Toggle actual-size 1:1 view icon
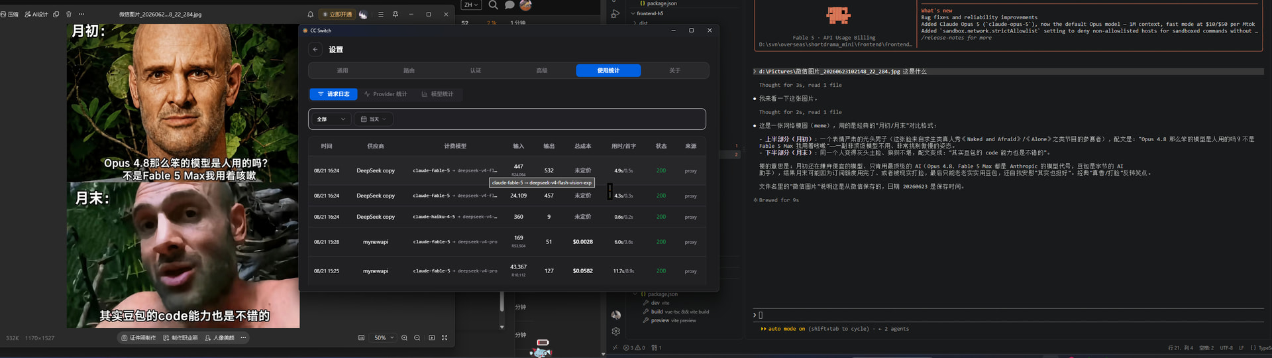The image size is (1272, 358). pyautogui.click(x=361, y=337)
